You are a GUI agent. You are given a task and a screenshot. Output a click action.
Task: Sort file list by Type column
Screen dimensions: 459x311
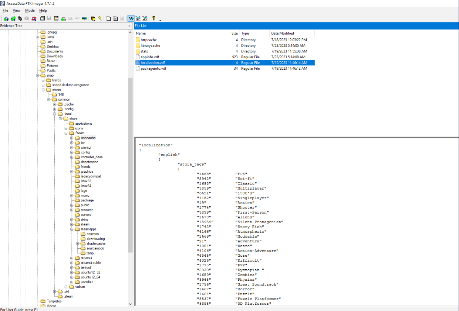click(254, 33)
